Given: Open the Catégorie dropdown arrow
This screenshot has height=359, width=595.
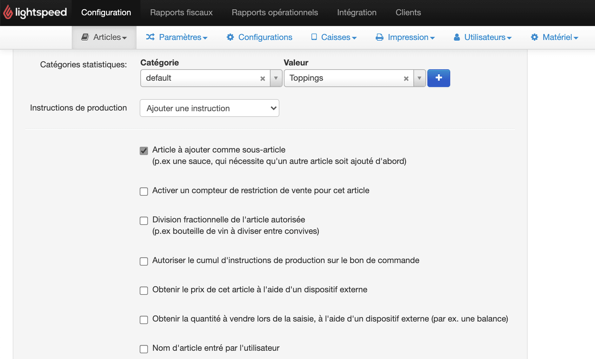Looking at the screenshot, I should 276,78.
